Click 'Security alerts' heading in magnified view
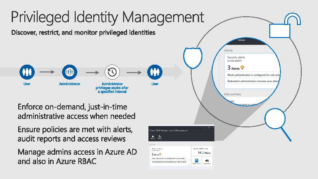Screen dimensions: 318x179 click(x=236, y=58)
